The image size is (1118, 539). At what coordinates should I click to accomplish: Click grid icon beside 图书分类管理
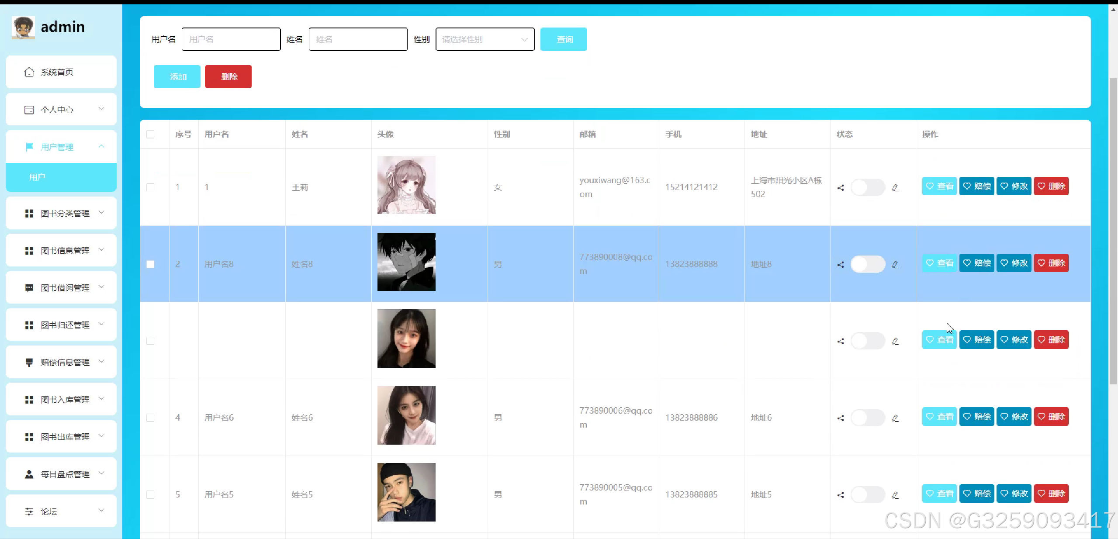(29, 214)
